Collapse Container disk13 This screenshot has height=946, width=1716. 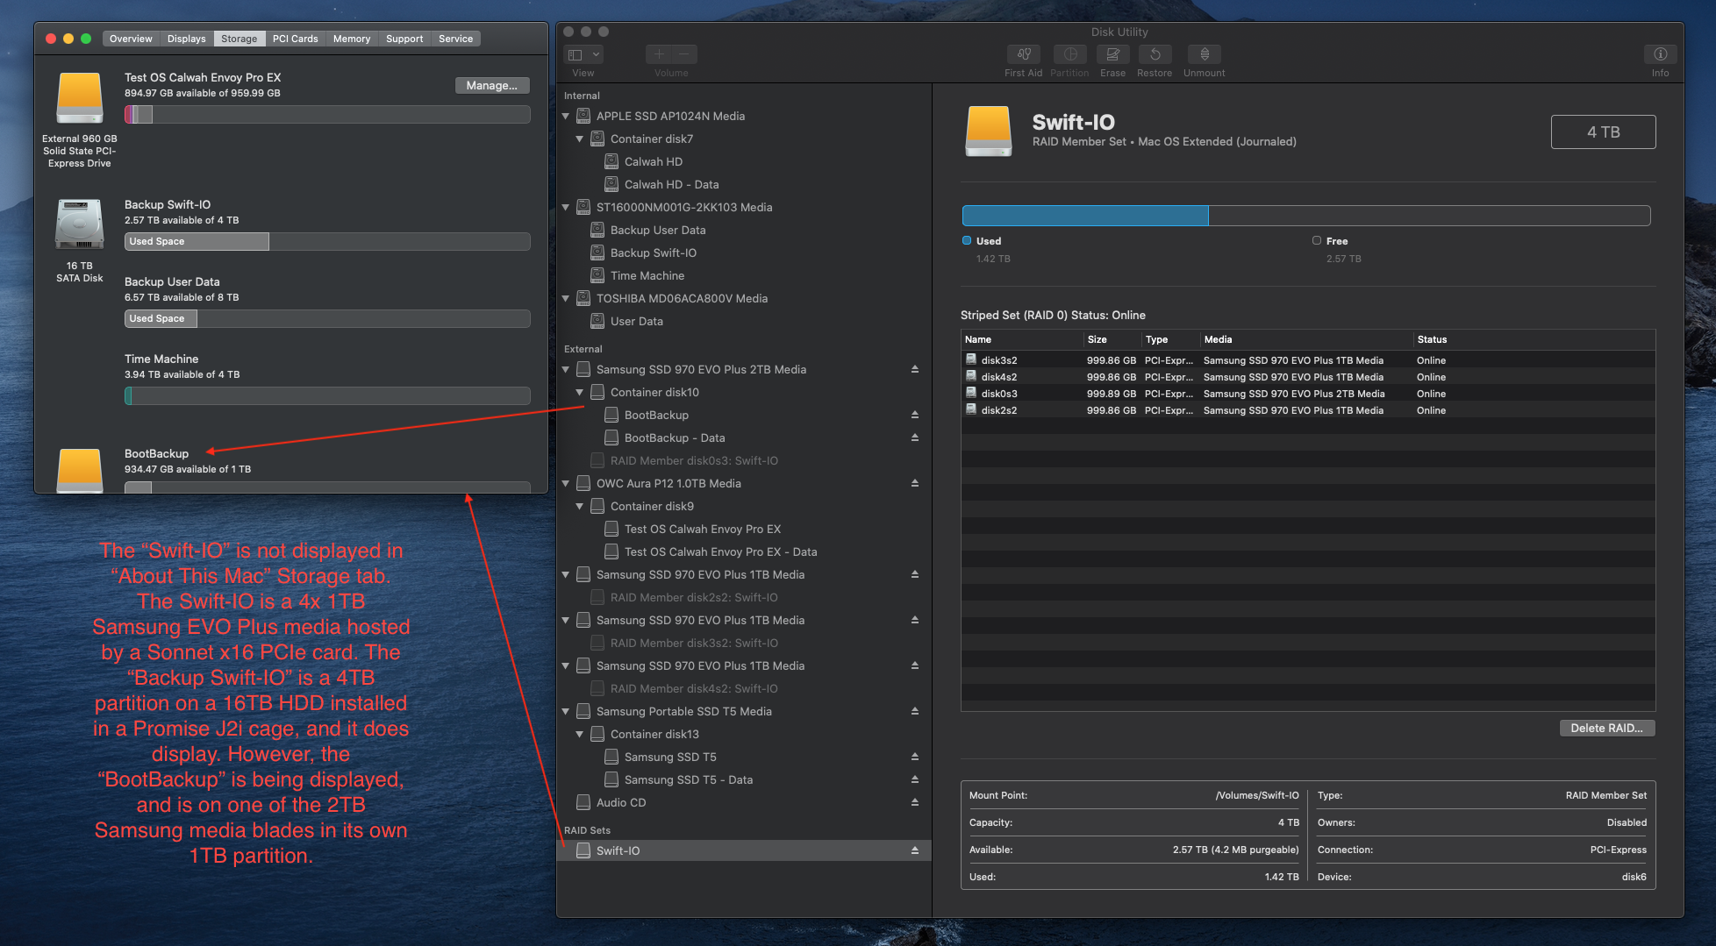point(580,734)
